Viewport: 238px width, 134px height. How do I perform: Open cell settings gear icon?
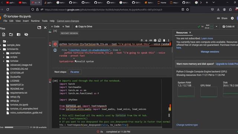[x=155, y=41]
